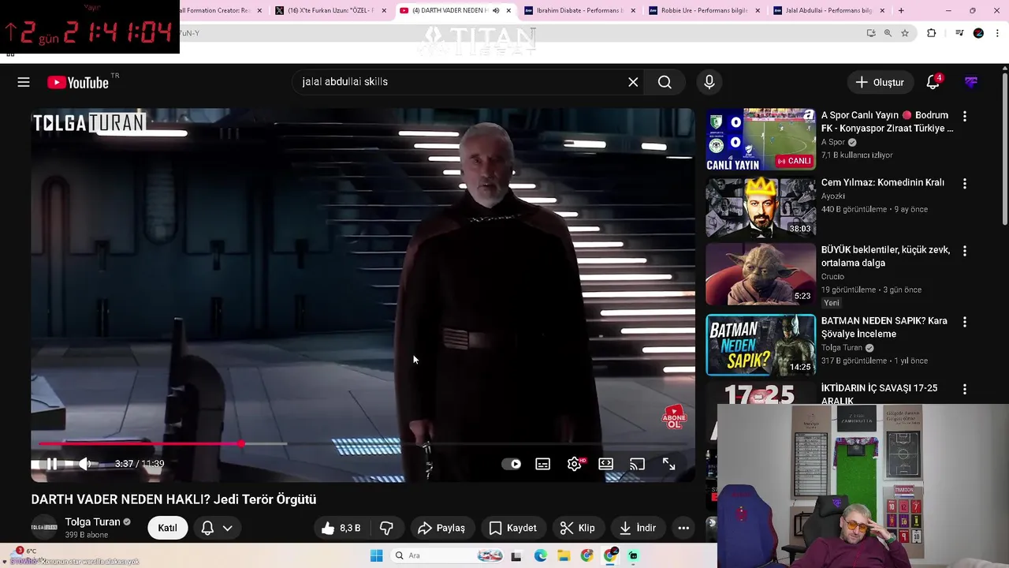Toggle the autoplay switch in player
The height and width of the screenshot is (568, 1009).
click(x=512, y=464)
